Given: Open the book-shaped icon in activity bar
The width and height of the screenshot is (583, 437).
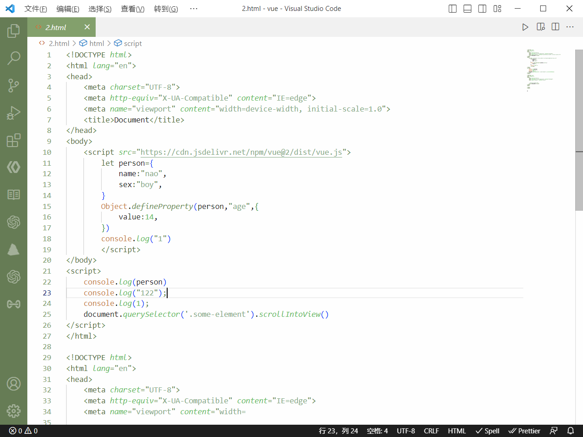Looking at the screenshot, I should [14, 195].
